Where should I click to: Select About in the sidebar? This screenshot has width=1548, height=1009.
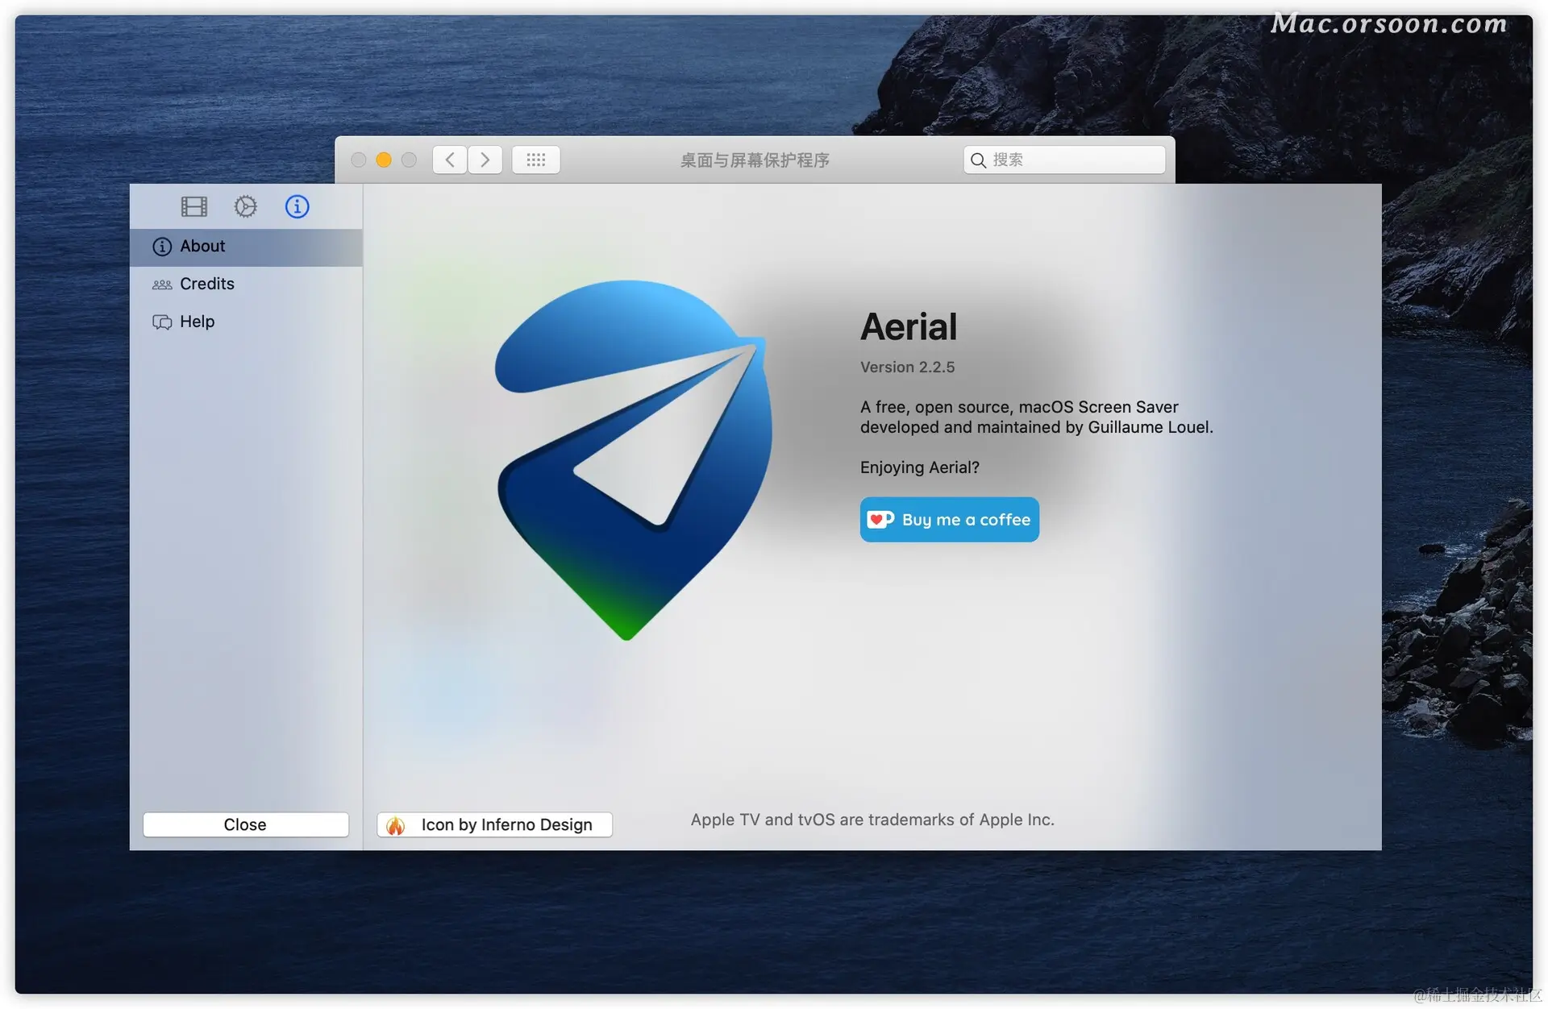(202, 247)
